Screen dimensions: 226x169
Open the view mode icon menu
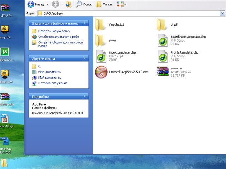[121, 4]
